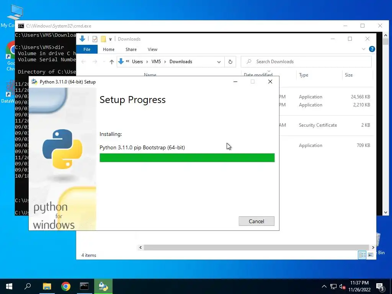392x294 pixels.
Task: Click the Explorer up-one-level arrow
Action: pos(112,62)
